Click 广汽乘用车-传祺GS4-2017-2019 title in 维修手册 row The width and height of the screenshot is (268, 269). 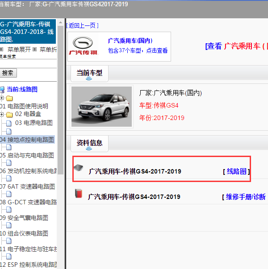point(134,197)
